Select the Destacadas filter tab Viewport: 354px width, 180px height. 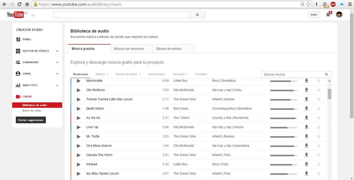click(x=80, y=74)
